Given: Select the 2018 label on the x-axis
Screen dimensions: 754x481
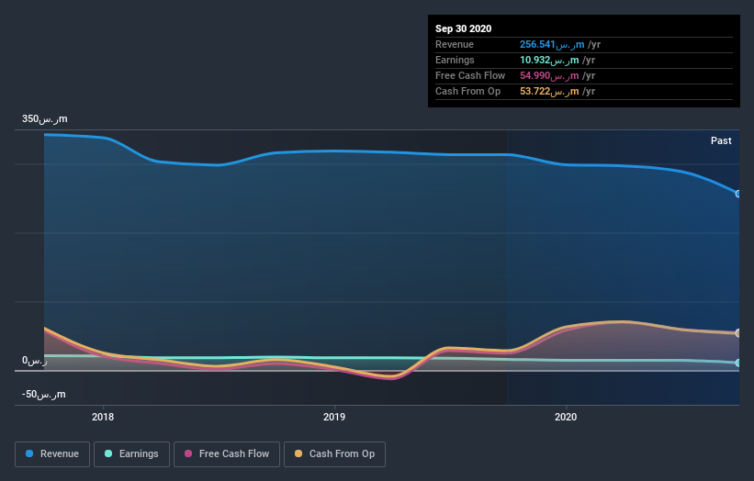Looking at the screenshot, I should pos(103,417).
